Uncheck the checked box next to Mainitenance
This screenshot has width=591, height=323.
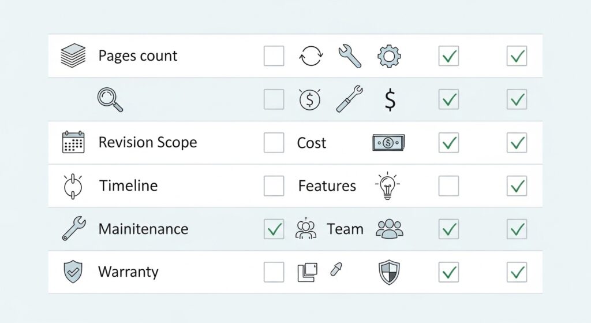[274, 229]
